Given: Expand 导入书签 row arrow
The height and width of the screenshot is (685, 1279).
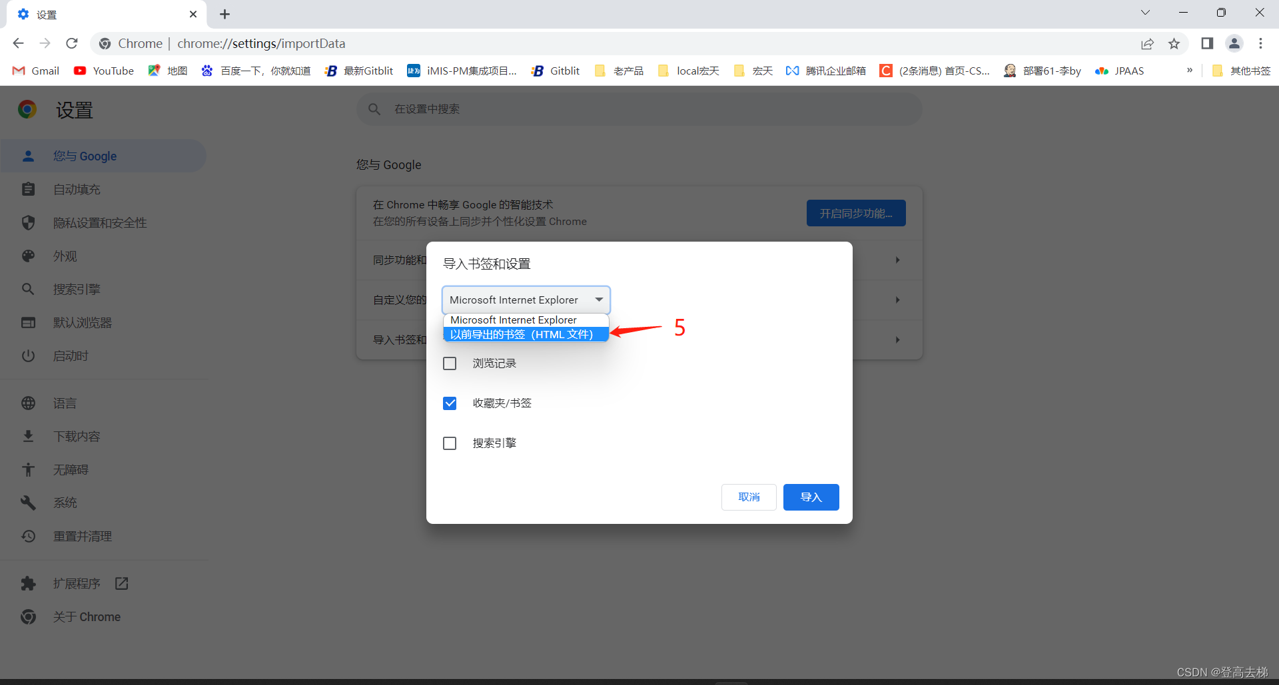Looking at the screenshot, I should [897, 340].
